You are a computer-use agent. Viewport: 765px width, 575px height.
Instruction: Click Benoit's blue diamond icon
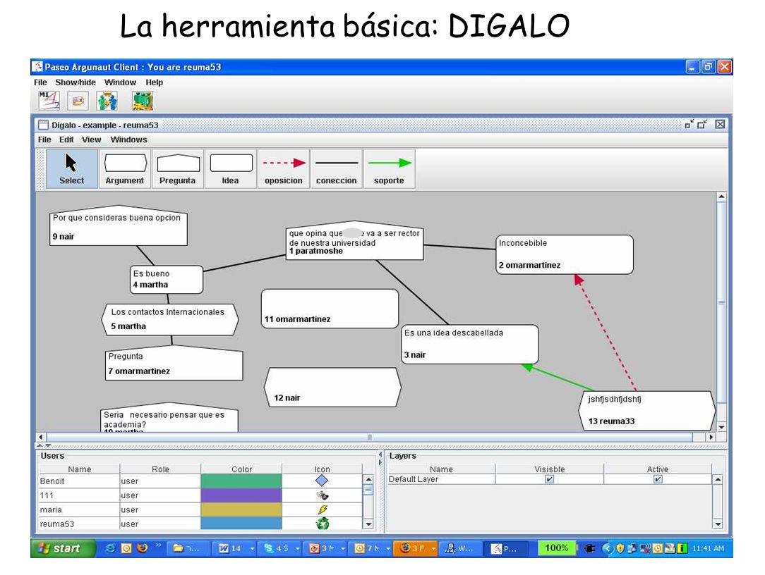click(x=322, y=481)
